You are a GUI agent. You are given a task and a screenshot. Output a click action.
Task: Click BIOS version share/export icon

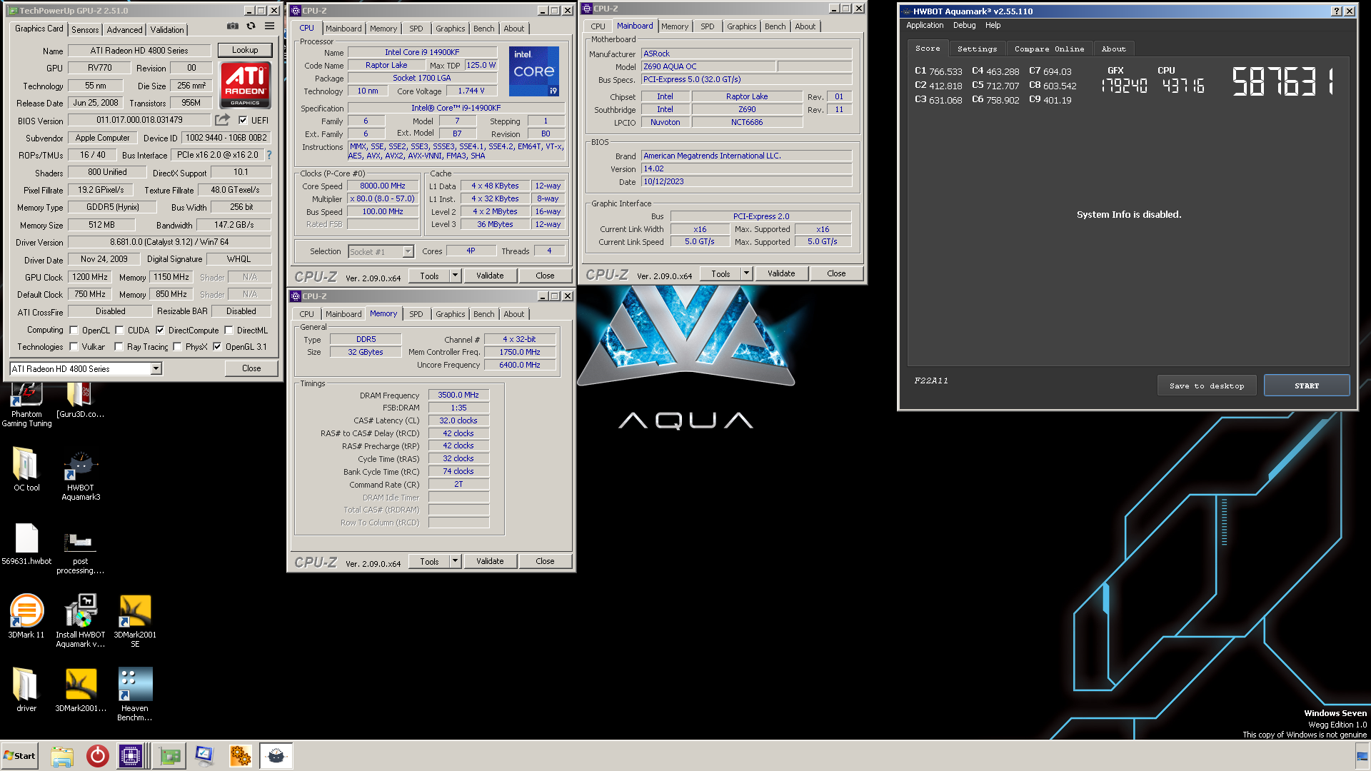tap(223, 120)
